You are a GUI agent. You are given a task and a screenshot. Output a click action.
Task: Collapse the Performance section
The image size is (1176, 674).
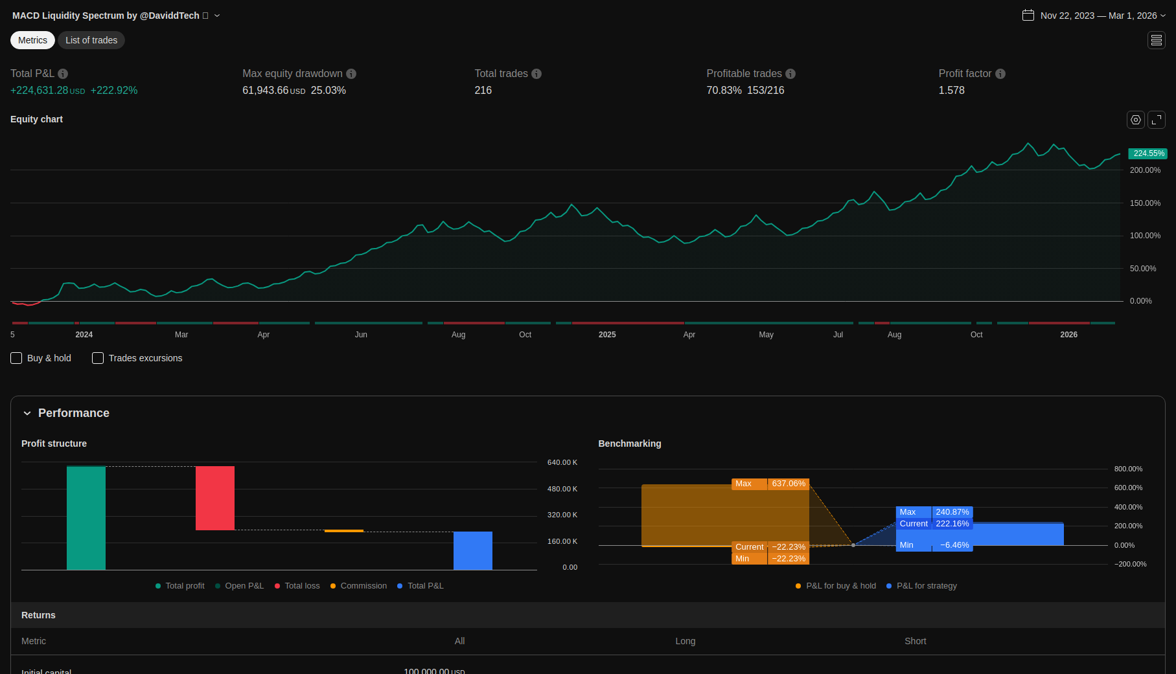click(27, 413)
